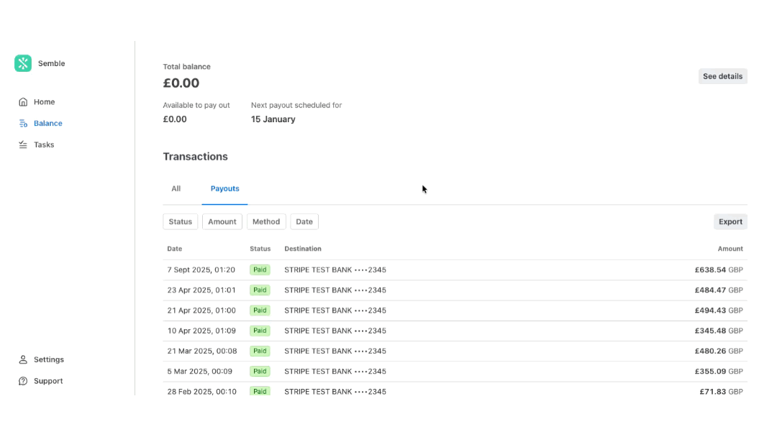Click the Balance sidebar icon
Image resolution: width=777 pixels, height=437 pixels.
tap(23, 123)
